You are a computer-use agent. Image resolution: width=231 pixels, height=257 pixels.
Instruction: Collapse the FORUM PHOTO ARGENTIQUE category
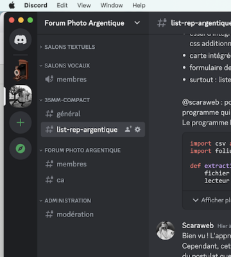tap(80, 150)
